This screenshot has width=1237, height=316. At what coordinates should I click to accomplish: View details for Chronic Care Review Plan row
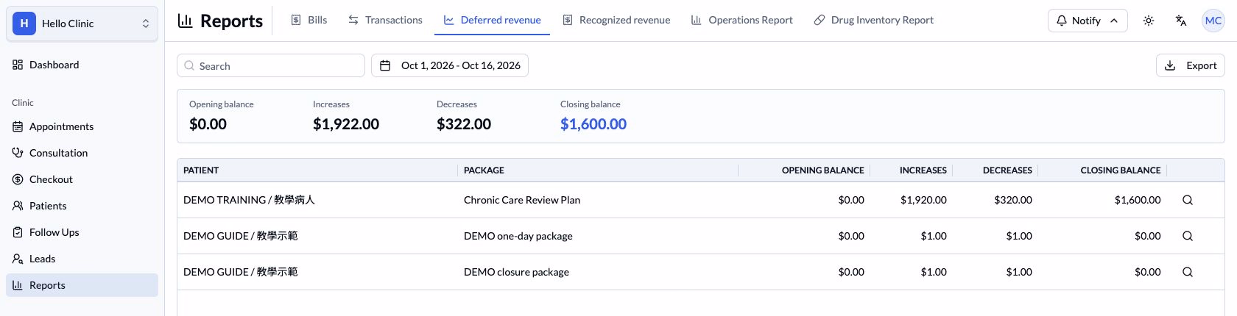point(1188,200)
